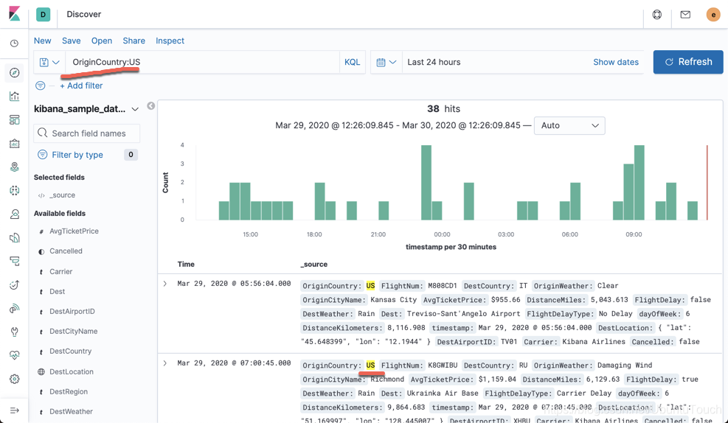728x423 pixels.
Task: Open the date quick menu calendar dropdown
Action: tap(386, 62)
